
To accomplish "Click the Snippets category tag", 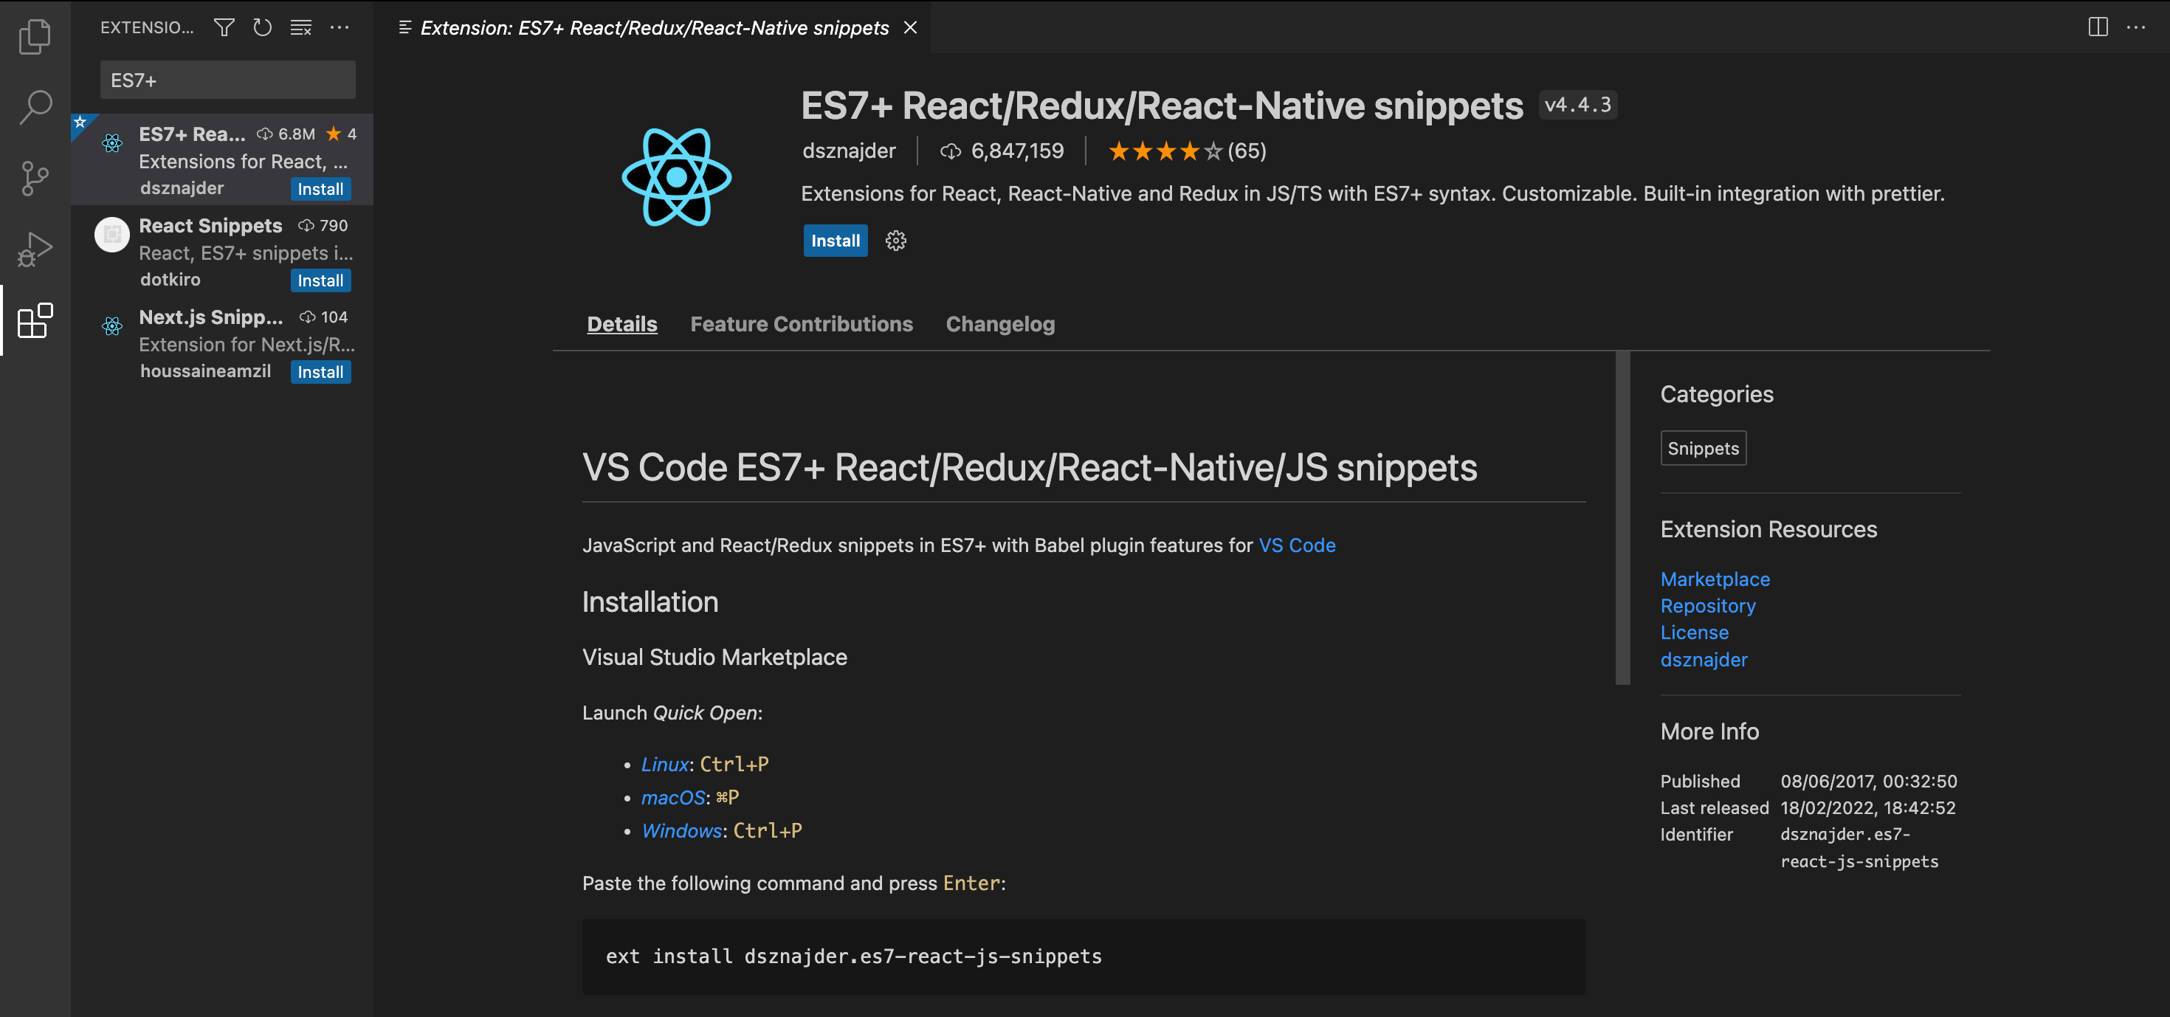I will [1703, 447].
